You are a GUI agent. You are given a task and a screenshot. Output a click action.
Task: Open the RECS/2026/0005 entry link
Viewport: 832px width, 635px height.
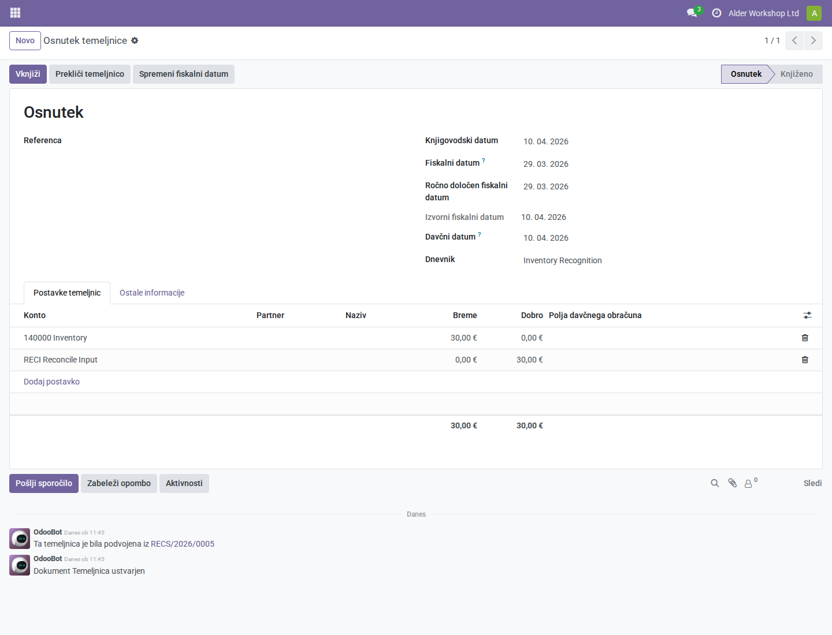(x=183, y=544)
